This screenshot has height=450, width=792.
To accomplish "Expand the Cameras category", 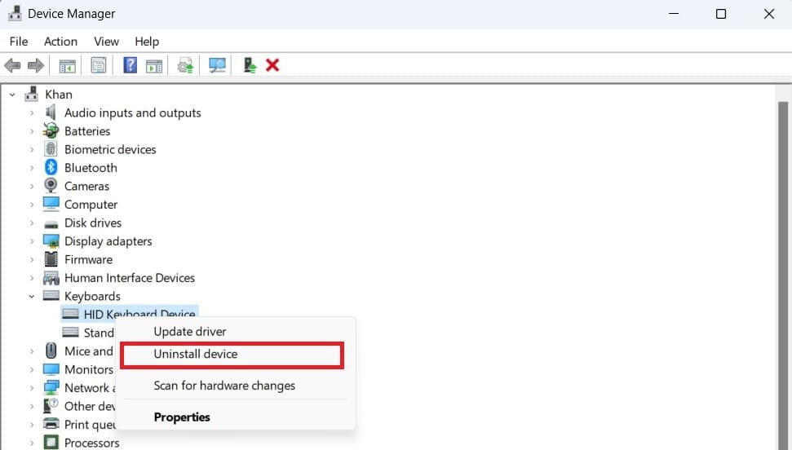I will click(32, 186).
